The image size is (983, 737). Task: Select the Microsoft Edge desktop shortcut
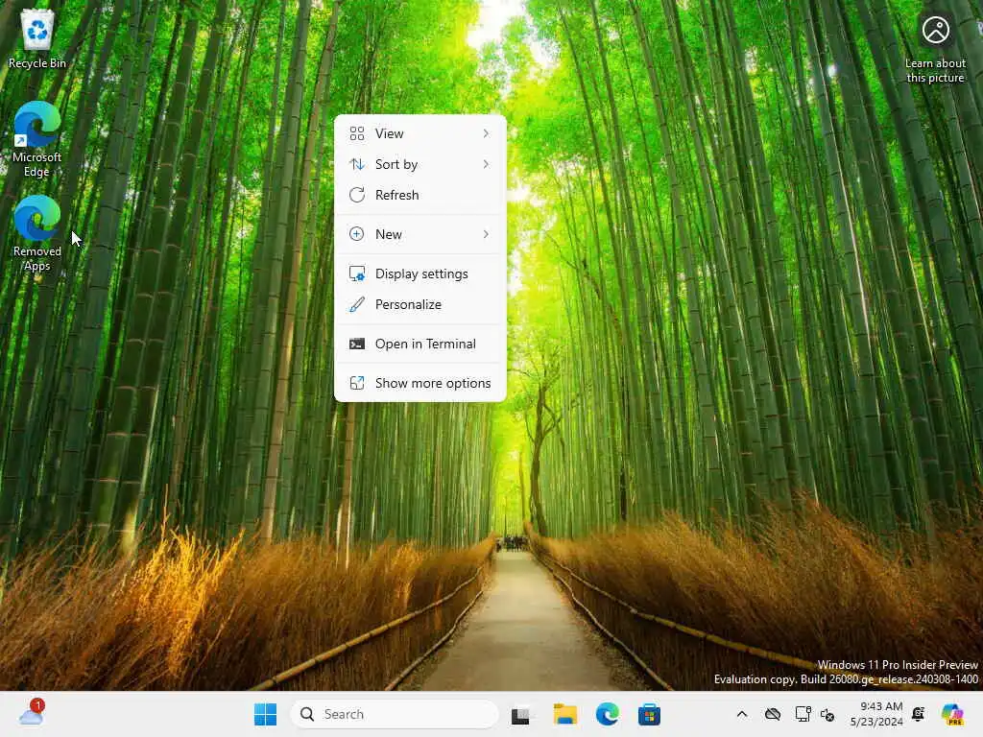click(37, 139)
